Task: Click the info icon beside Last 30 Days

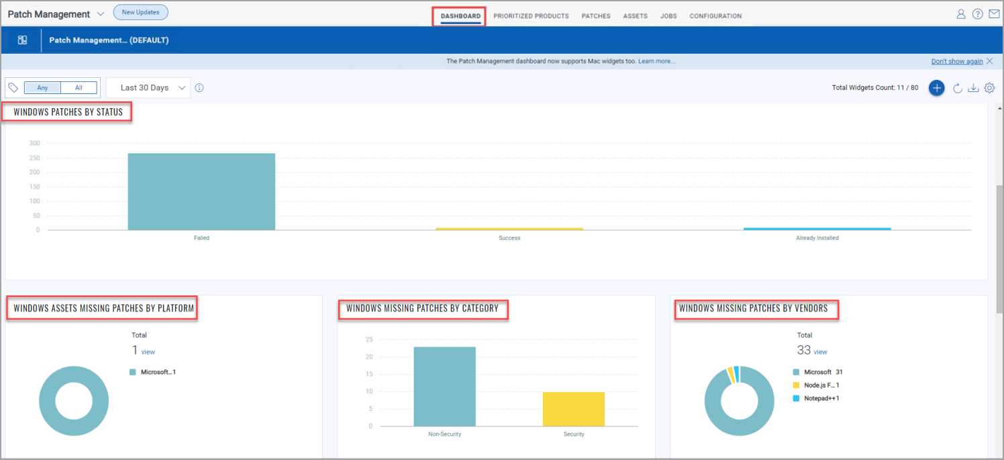Action: click(199, 88)
